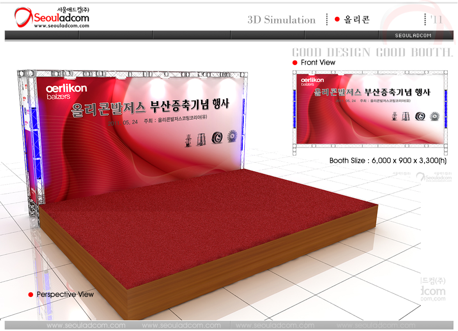Click the GOOD DESIGN GOOD BOOTH heading
The height and width of the screenshot is (331, 458).
tap(372, 52)
